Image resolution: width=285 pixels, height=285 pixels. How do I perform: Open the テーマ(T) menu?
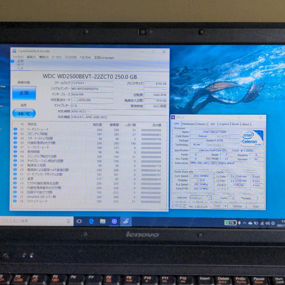pyautogui.click(x=56, y=57)
